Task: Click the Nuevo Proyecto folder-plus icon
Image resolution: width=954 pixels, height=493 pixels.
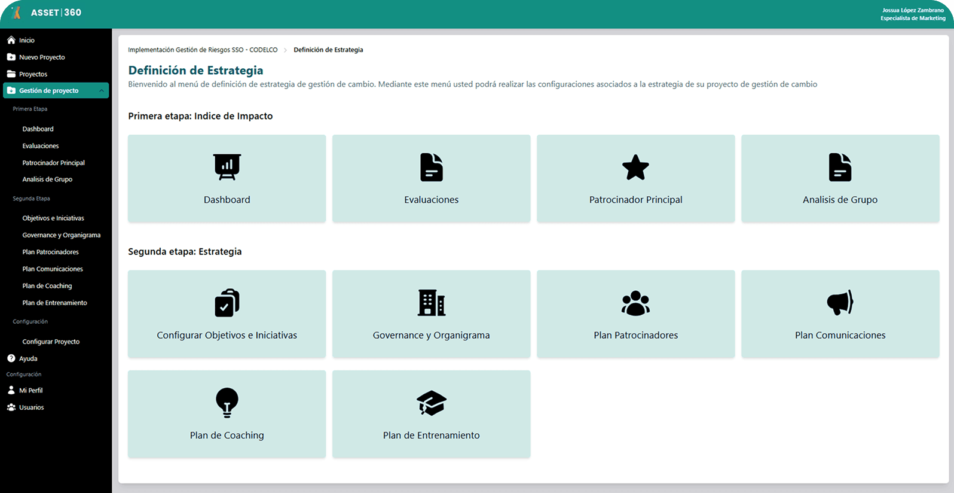Action: coord(11,57)
